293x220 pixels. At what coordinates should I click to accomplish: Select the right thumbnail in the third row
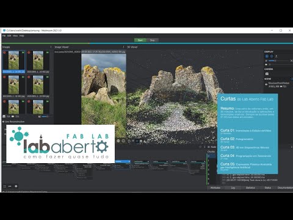click(x=38, y=107)
